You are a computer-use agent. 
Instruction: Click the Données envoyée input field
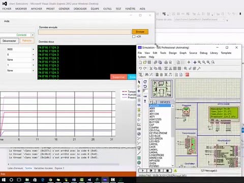tap(85, 32)
